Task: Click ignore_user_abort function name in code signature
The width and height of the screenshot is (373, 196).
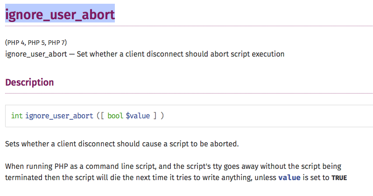Action: 59,116
